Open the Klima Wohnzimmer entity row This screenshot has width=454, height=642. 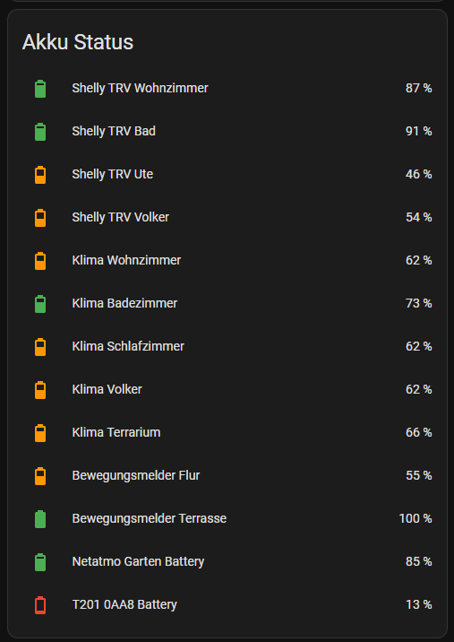coord(227,260)
